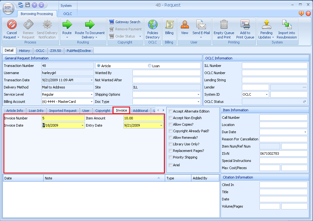Open the Policies Directory

pos(153,29)
